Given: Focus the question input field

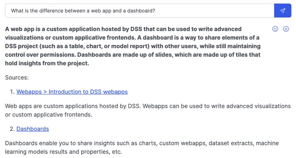Looking at the screenshot, I should pyautogui.click(x=140, y=11).
